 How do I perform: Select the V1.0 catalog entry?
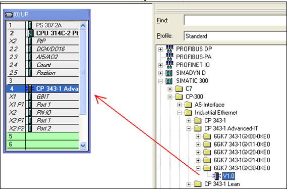point(228,176)
